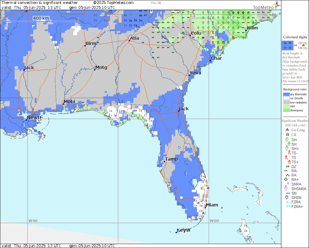
Task: Select the SH+ heavy shower symbol
Action: (x=287, y=149)
